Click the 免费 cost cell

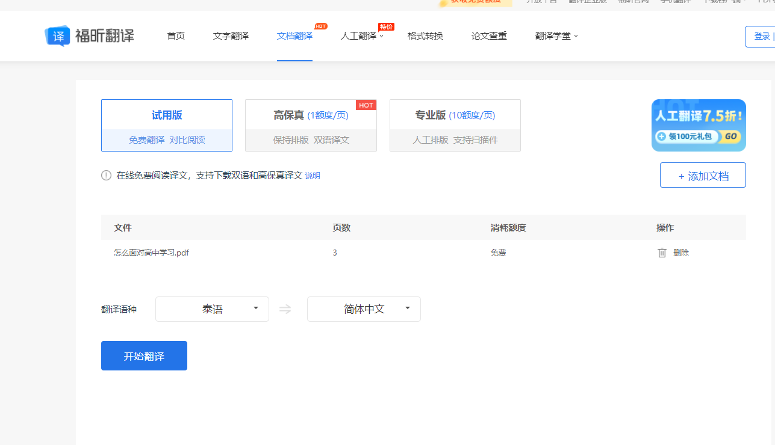pos(498,253)
